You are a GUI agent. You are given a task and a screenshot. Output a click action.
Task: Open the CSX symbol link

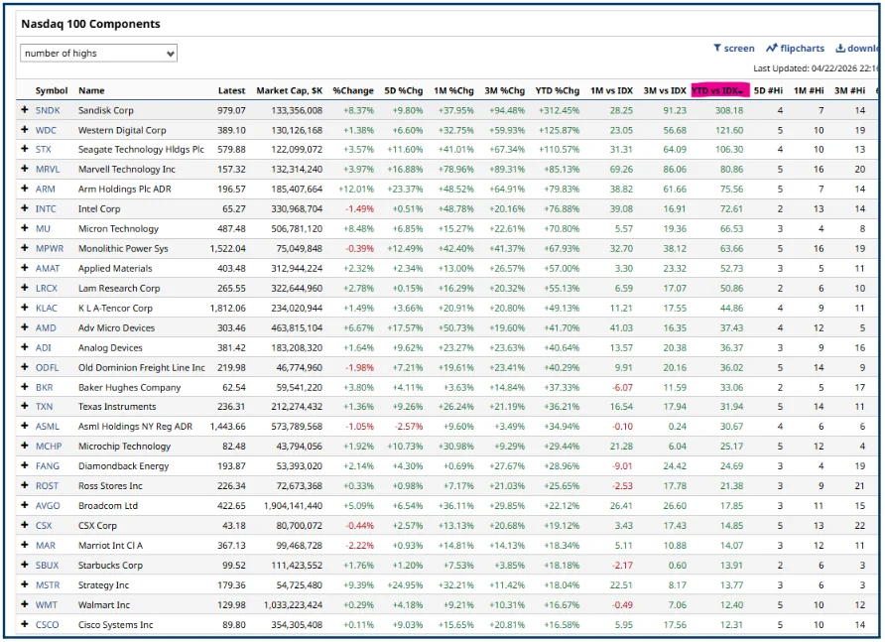pos(44,525)
